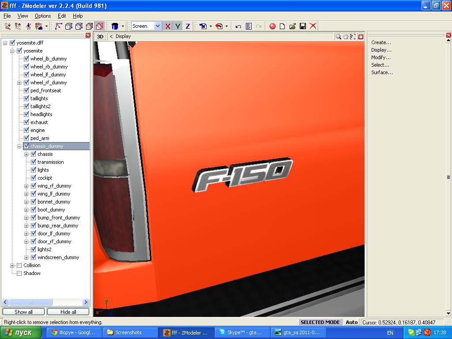Toggle the SELECTED MODE status button
This screenshot has width=452, height=339.
coord(320,322)
